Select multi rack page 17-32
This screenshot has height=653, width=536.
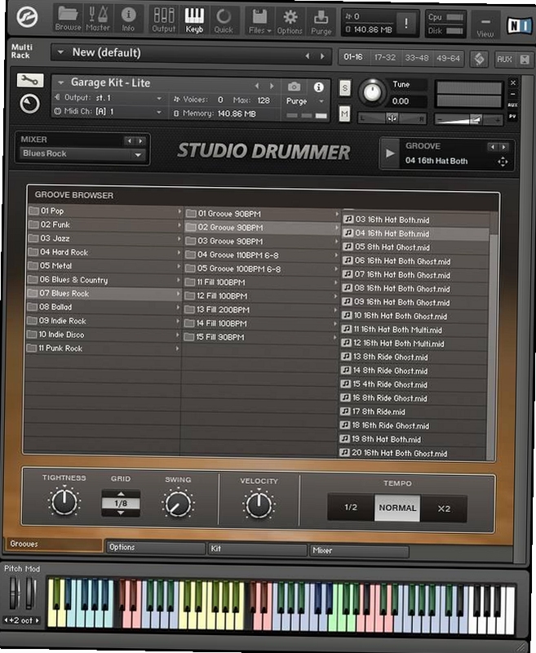pyautogui.click(x=384, y=57)
